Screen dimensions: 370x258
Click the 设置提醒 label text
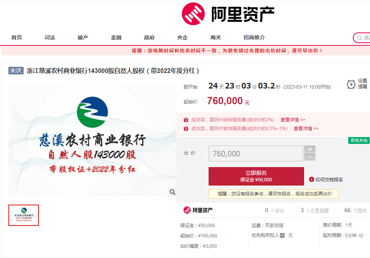tap(362, 84)
